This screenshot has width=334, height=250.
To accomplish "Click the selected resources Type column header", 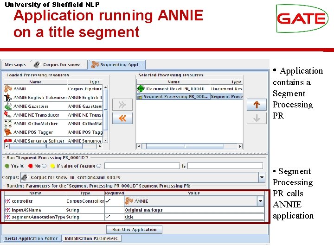I will click(227, 82).
